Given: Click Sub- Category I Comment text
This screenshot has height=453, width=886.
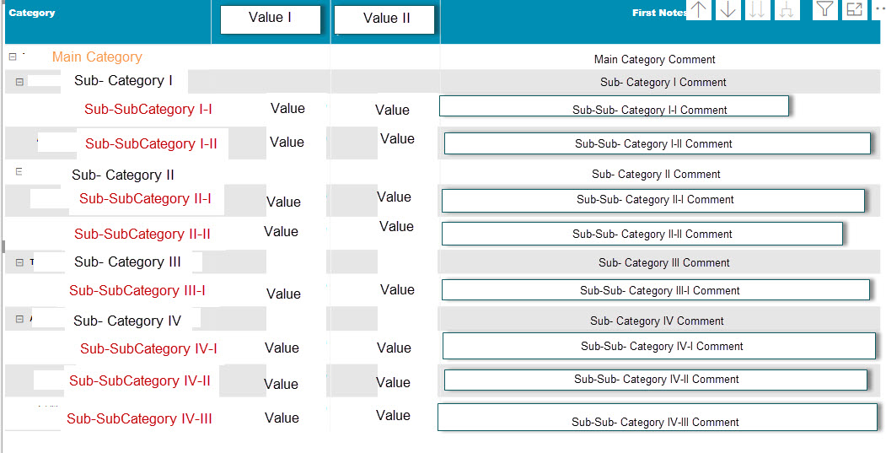Looking at the screenshot, I should tap(663, 83).
